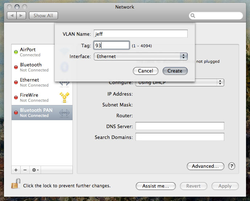Viewport: 250px width, 201px height.
Task: Cancel the VLAN creation dialog
Action: click(146, 71)
